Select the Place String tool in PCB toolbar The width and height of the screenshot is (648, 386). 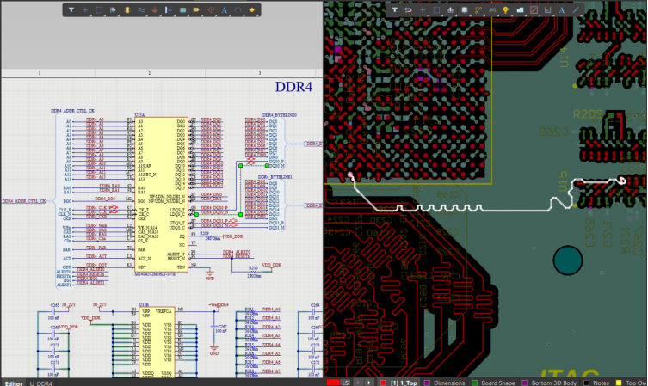click(x=562, y=10)
